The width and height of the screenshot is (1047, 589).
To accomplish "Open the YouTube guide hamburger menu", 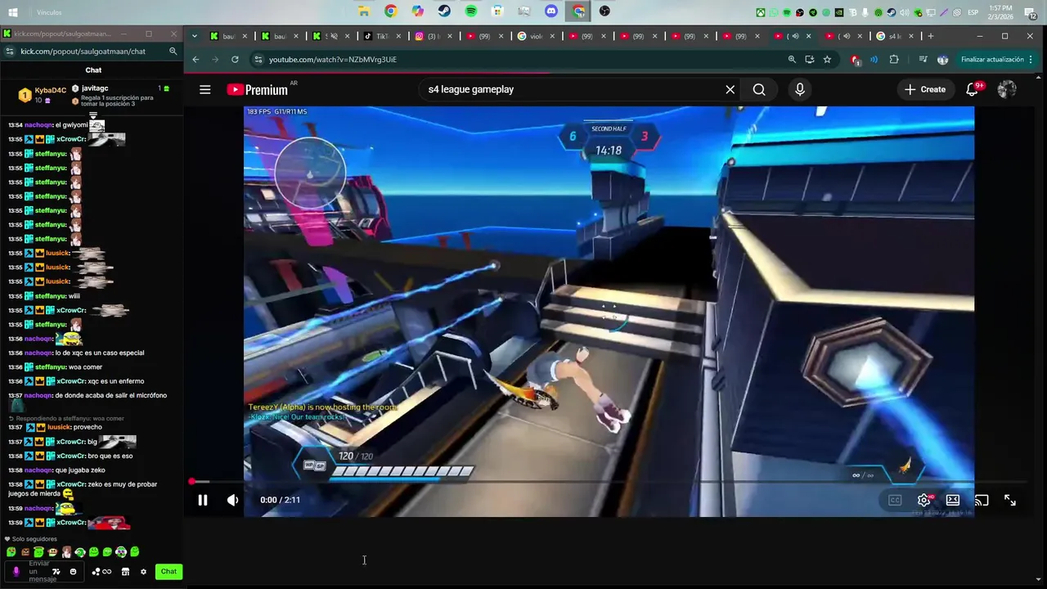I will click(205, 89).
